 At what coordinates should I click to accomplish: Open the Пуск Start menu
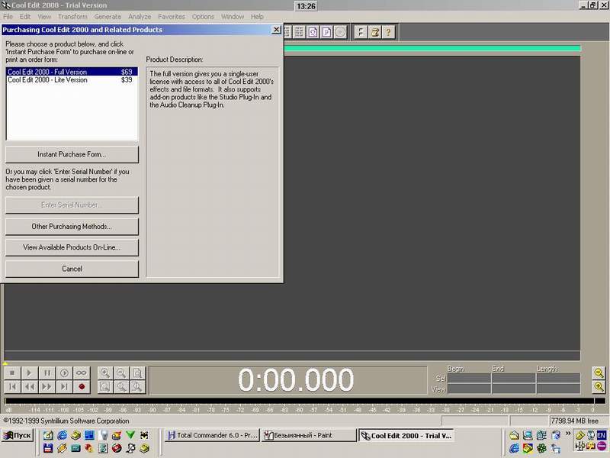tap(17, 435)
